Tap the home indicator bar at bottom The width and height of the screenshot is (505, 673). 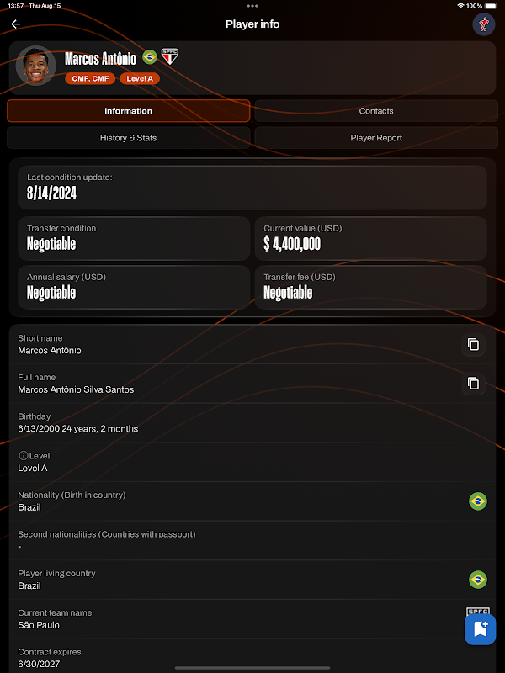tap(252, 668)
